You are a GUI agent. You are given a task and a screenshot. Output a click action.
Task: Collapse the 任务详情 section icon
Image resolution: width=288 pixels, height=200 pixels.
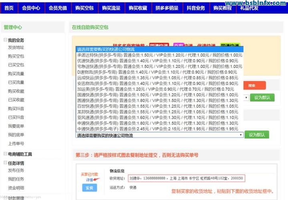click(x=5, y=163)
